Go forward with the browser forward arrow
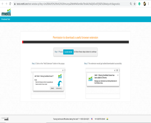 [x=6, y=4]
